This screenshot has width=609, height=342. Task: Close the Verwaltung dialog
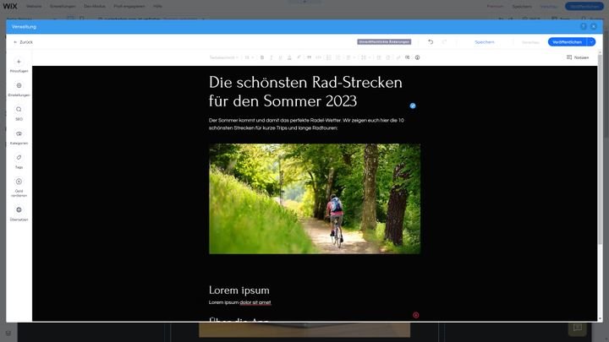tap(594, 26)
